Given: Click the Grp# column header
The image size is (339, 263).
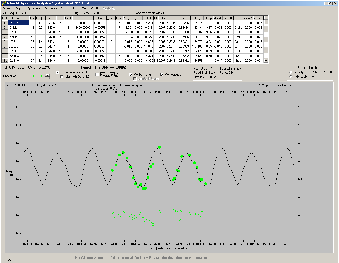Looking at the screenshot, I should [x=68, y=18].
